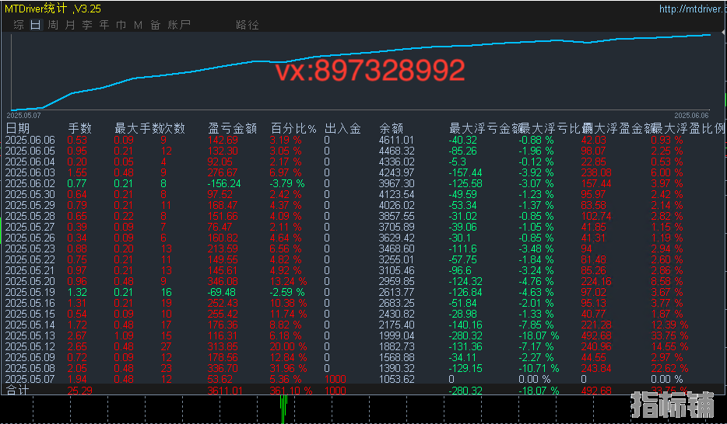Click the 路径 path button
Image resolution: width=727 pixels, height=424 pixels.
tap(247, 25)
